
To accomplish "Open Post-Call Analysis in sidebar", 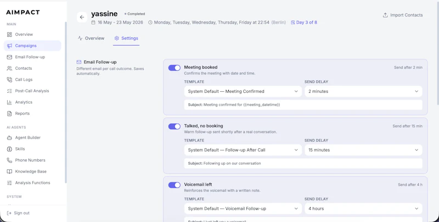I will (x=32, y=91).
